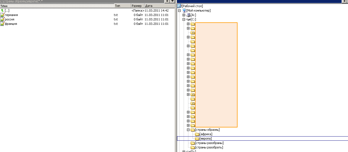
Task: Collapse the C: drive node
Action: pyautogui.click(x=184, y=19)
